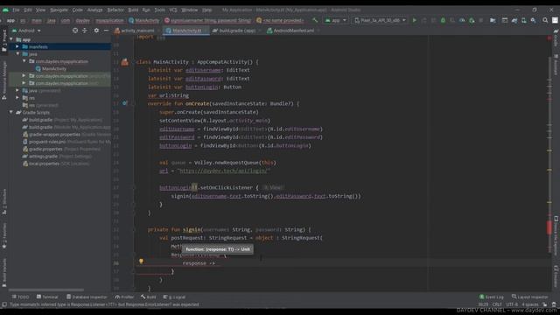The height and width of the screenshot is (315, 560).
Task: Click the UTF-8 encoding status widget
Action: [x=512, y=304]
